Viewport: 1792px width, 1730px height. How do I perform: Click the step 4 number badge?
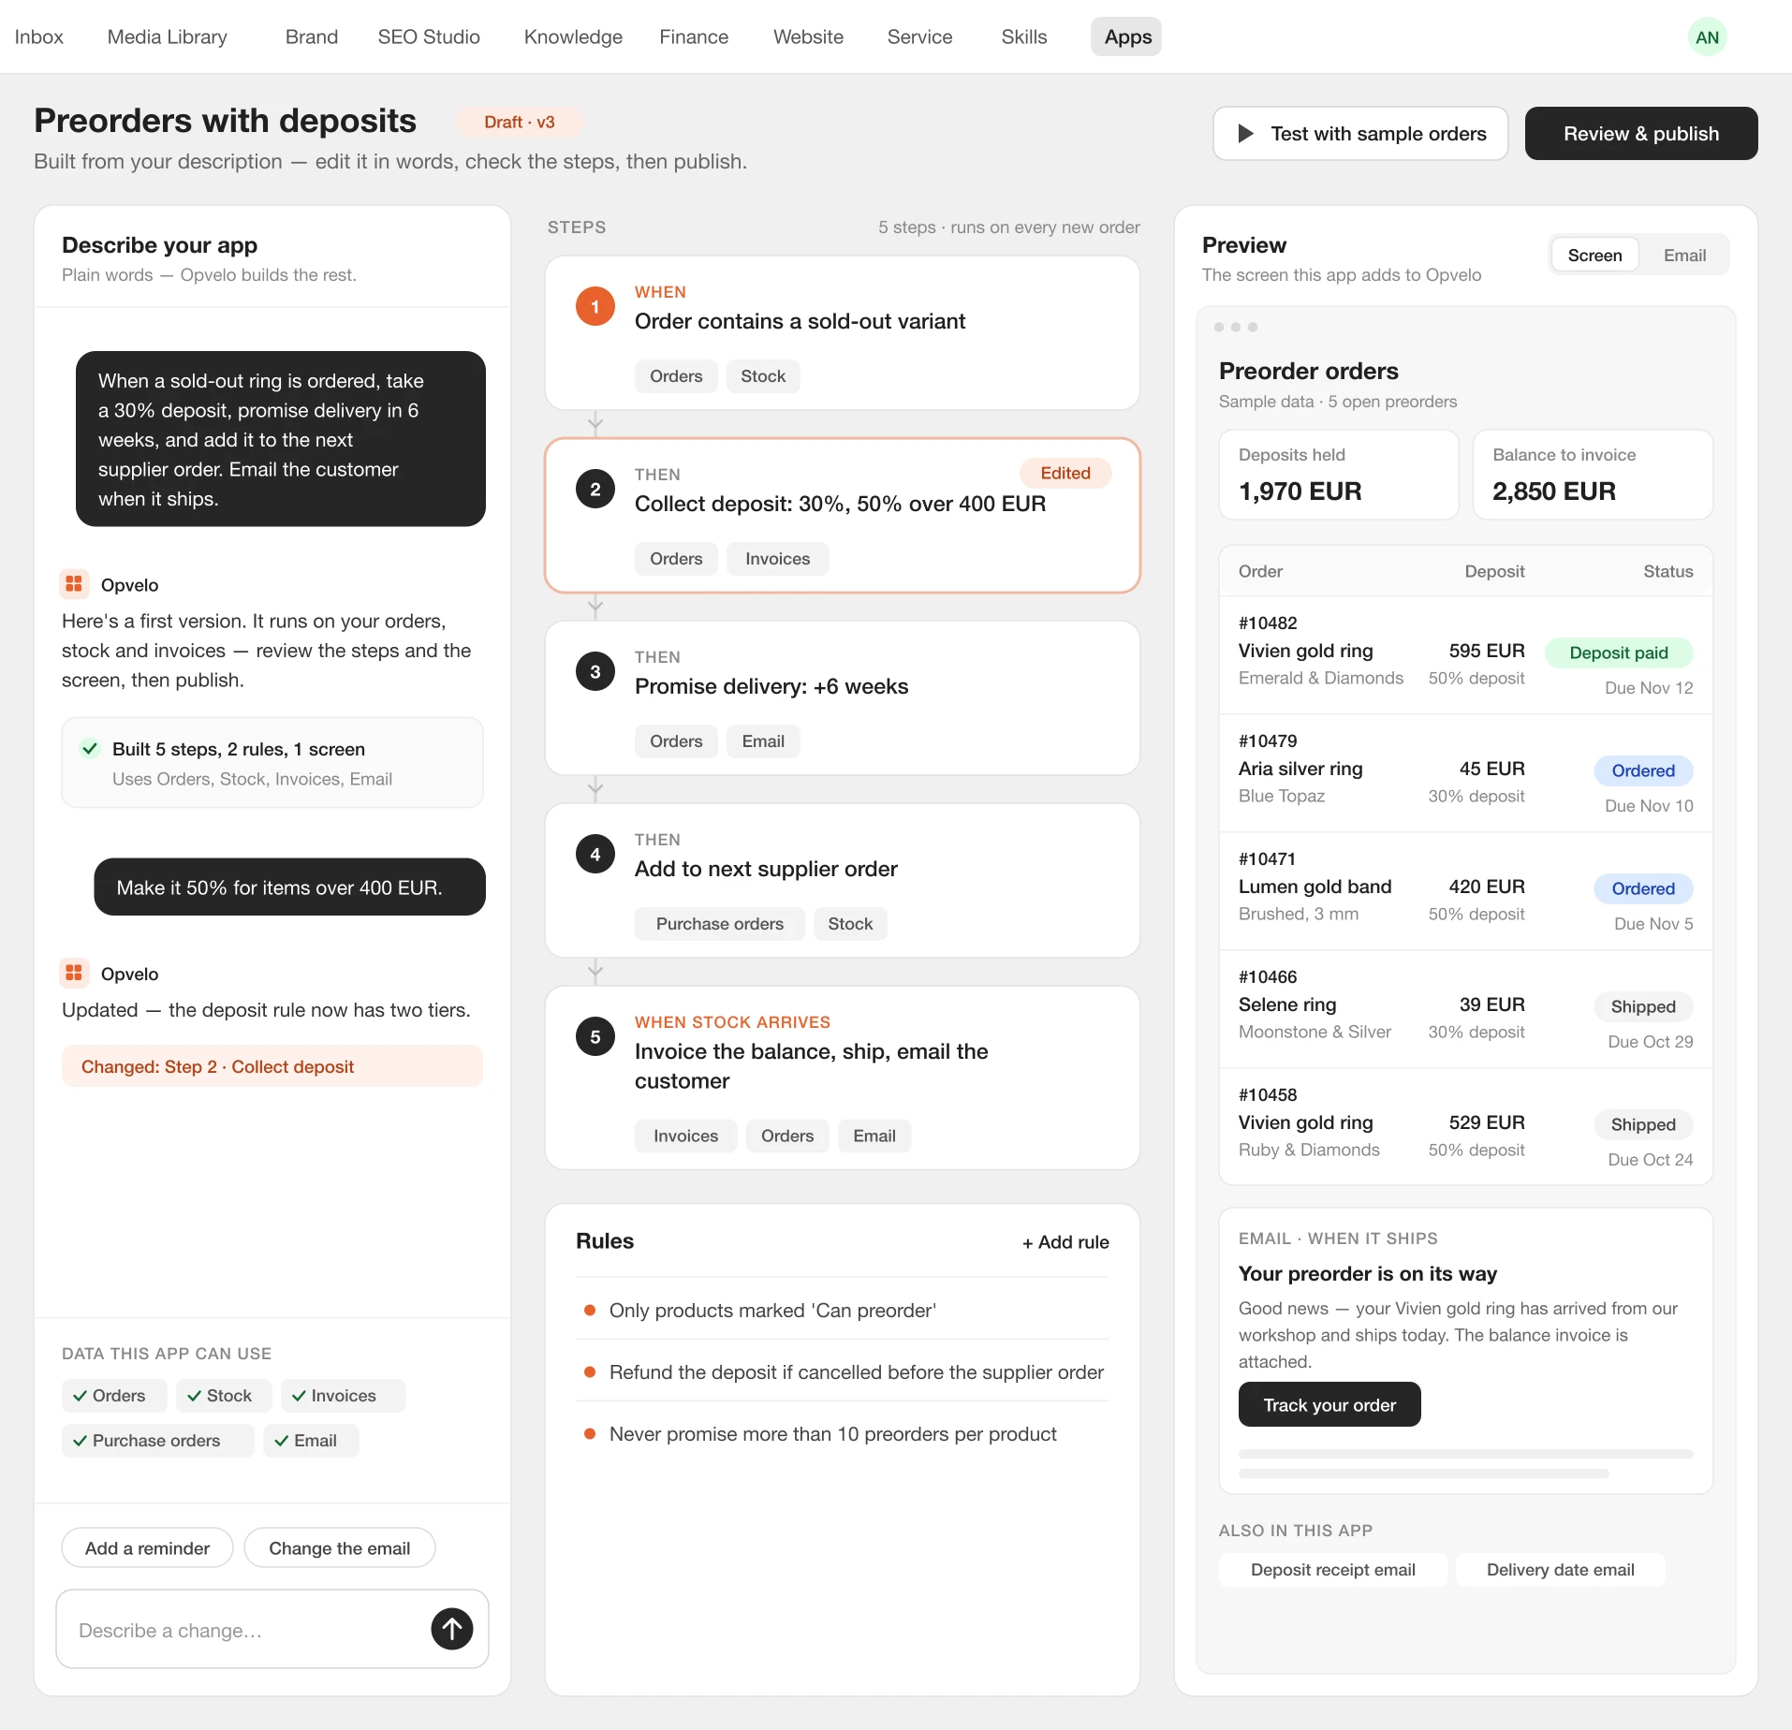(x=595, y=855)
